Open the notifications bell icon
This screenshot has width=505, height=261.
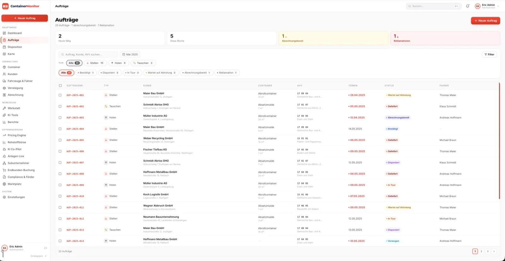(468, 6)
